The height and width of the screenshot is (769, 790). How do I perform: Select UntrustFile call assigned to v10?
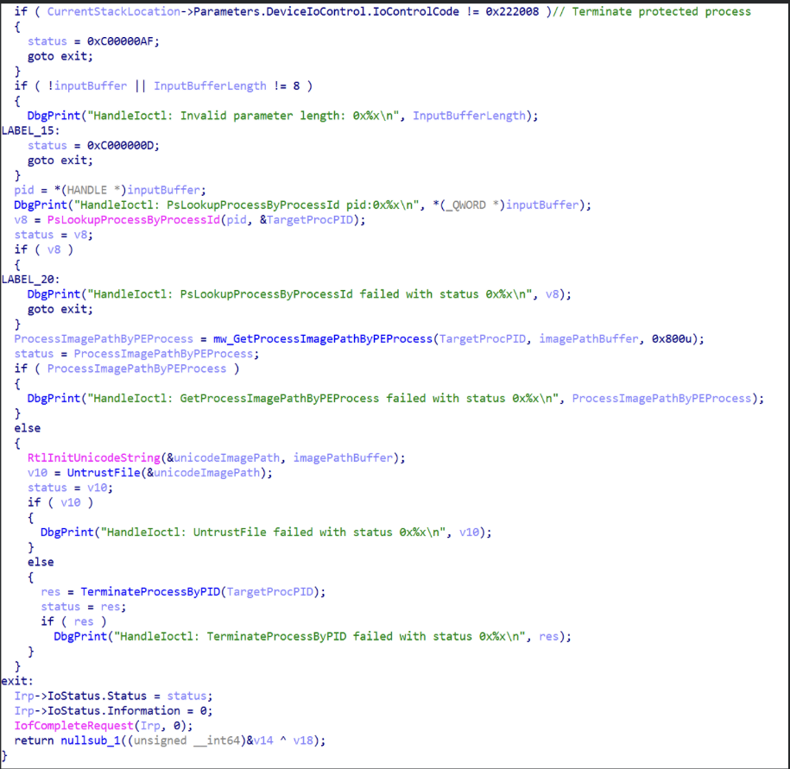(100, 472)
